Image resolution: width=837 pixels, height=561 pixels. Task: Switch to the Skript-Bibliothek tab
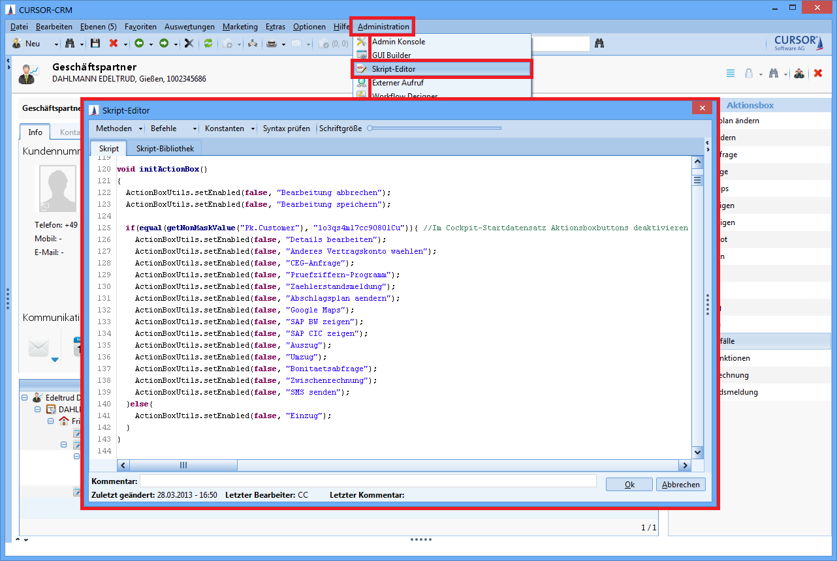(x=165, y=148)
